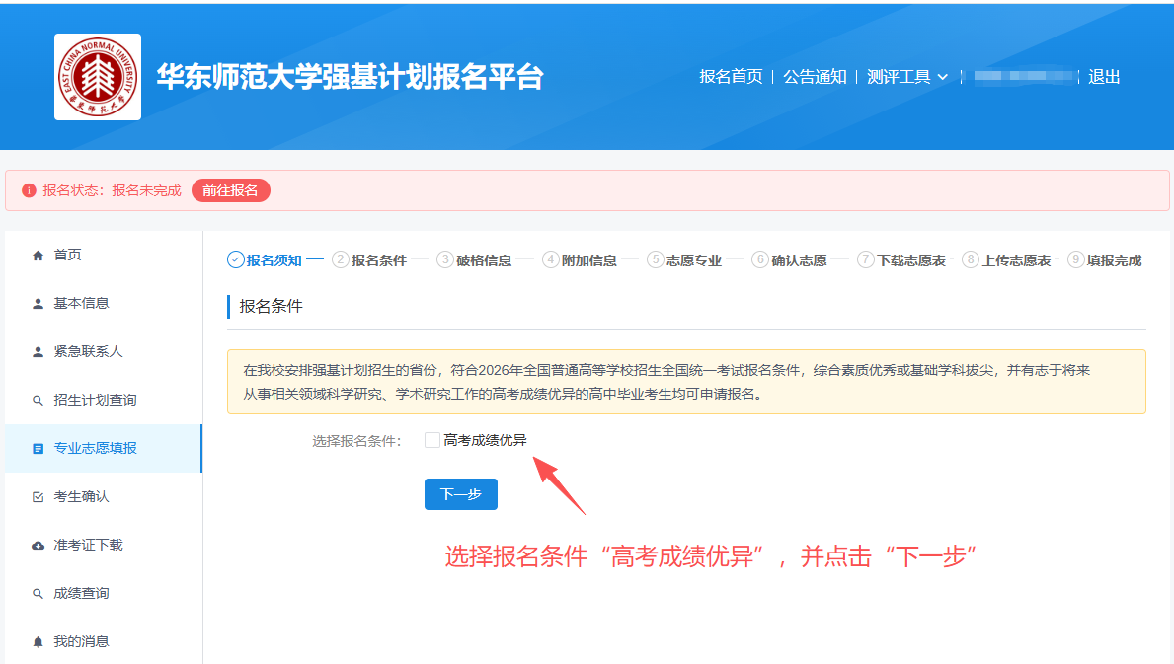This screenshot has width=1174, height=664.
Task: Click the bell icon beside 我的消息
Action: (39, 642)
